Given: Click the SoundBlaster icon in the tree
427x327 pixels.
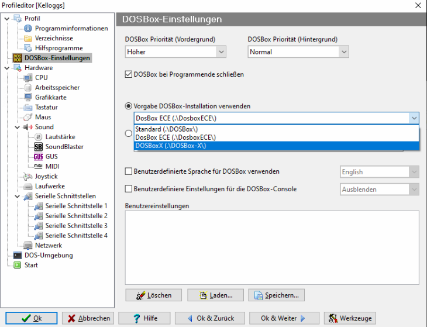Looking at the screenshot, I should 39,147.
